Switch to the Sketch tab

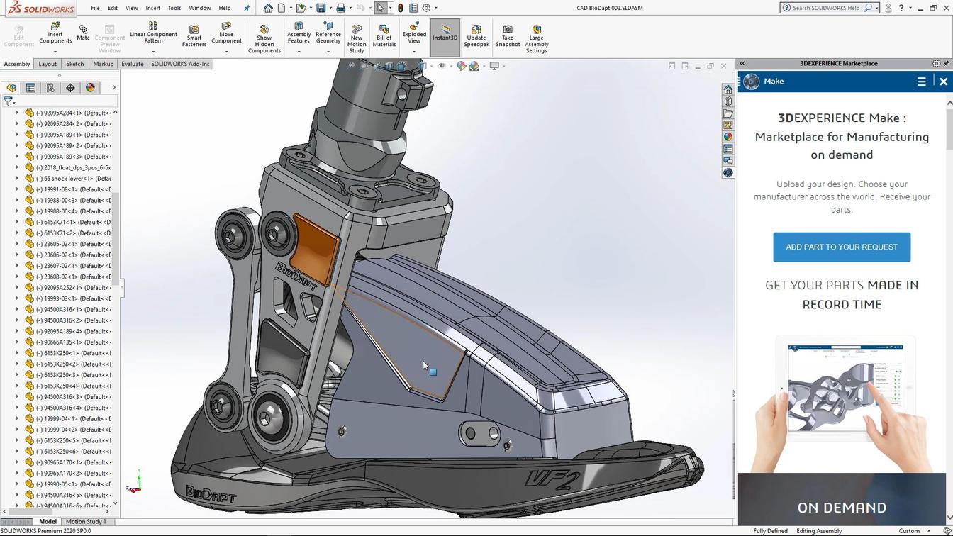click(74, 64)
